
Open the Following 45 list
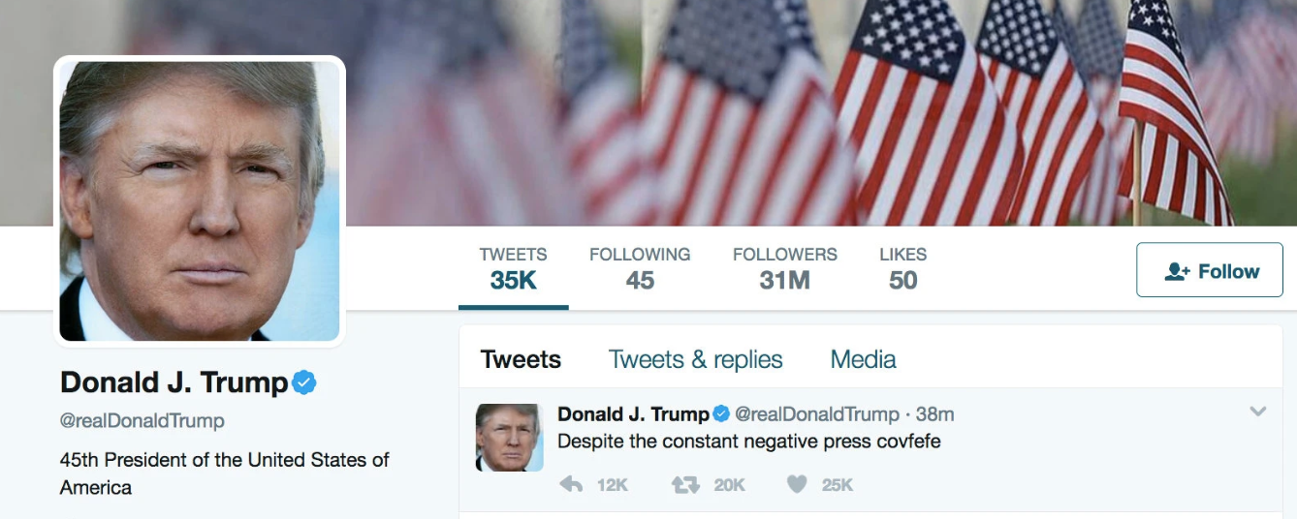[640, 268]
